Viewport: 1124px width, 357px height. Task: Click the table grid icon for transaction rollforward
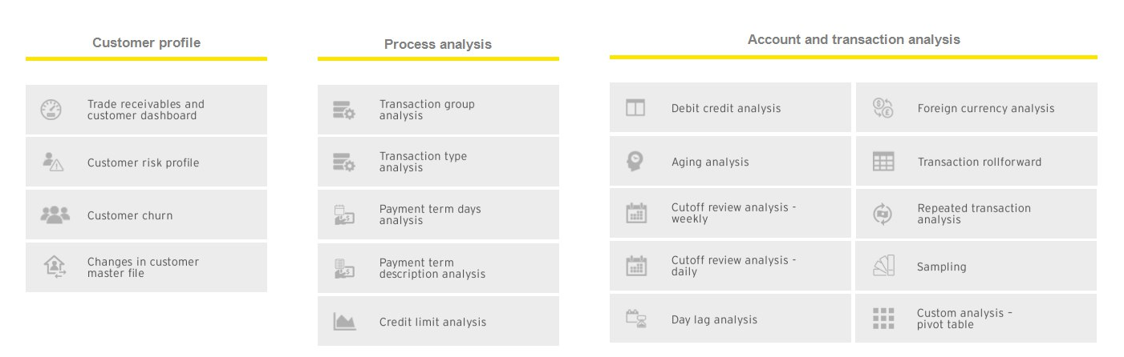coord(883,161)
